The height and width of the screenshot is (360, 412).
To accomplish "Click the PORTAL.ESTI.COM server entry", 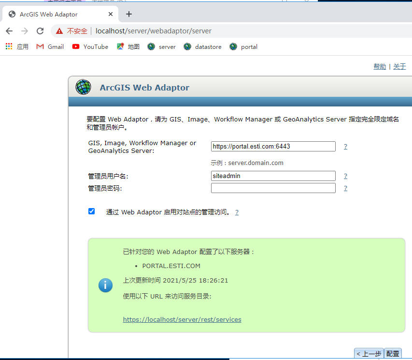I will (171, 266).
